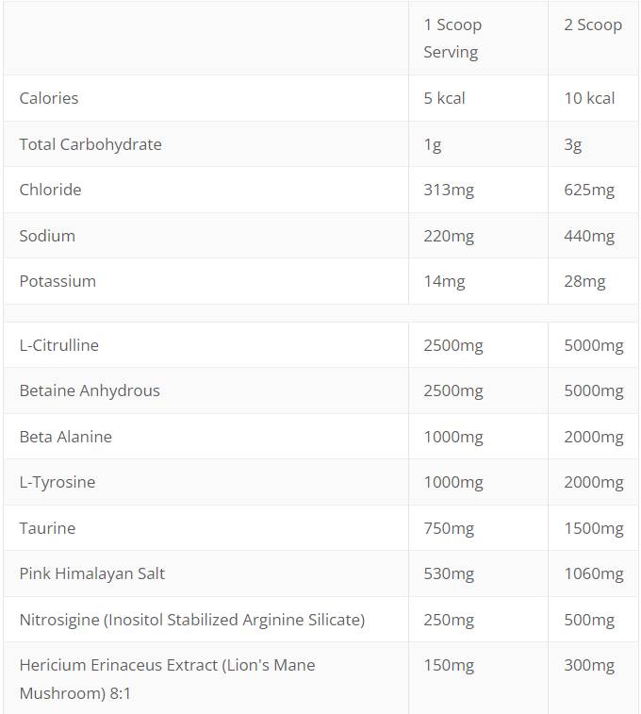Select the Potassium row label

pyautogui.click(x=58, y=281)
